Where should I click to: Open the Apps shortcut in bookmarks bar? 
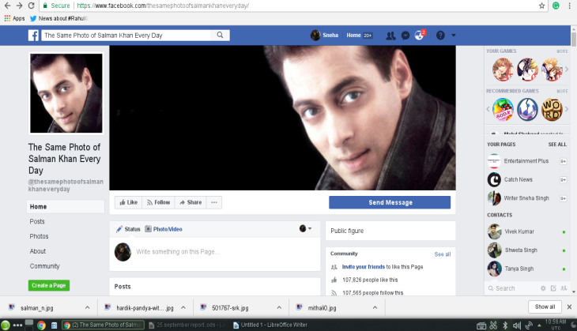coord(14,18)
